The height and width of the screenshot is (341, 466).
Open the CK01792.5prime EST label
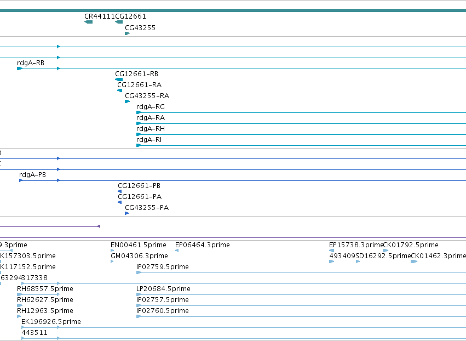pyautogui.click(x=411, y=245)
